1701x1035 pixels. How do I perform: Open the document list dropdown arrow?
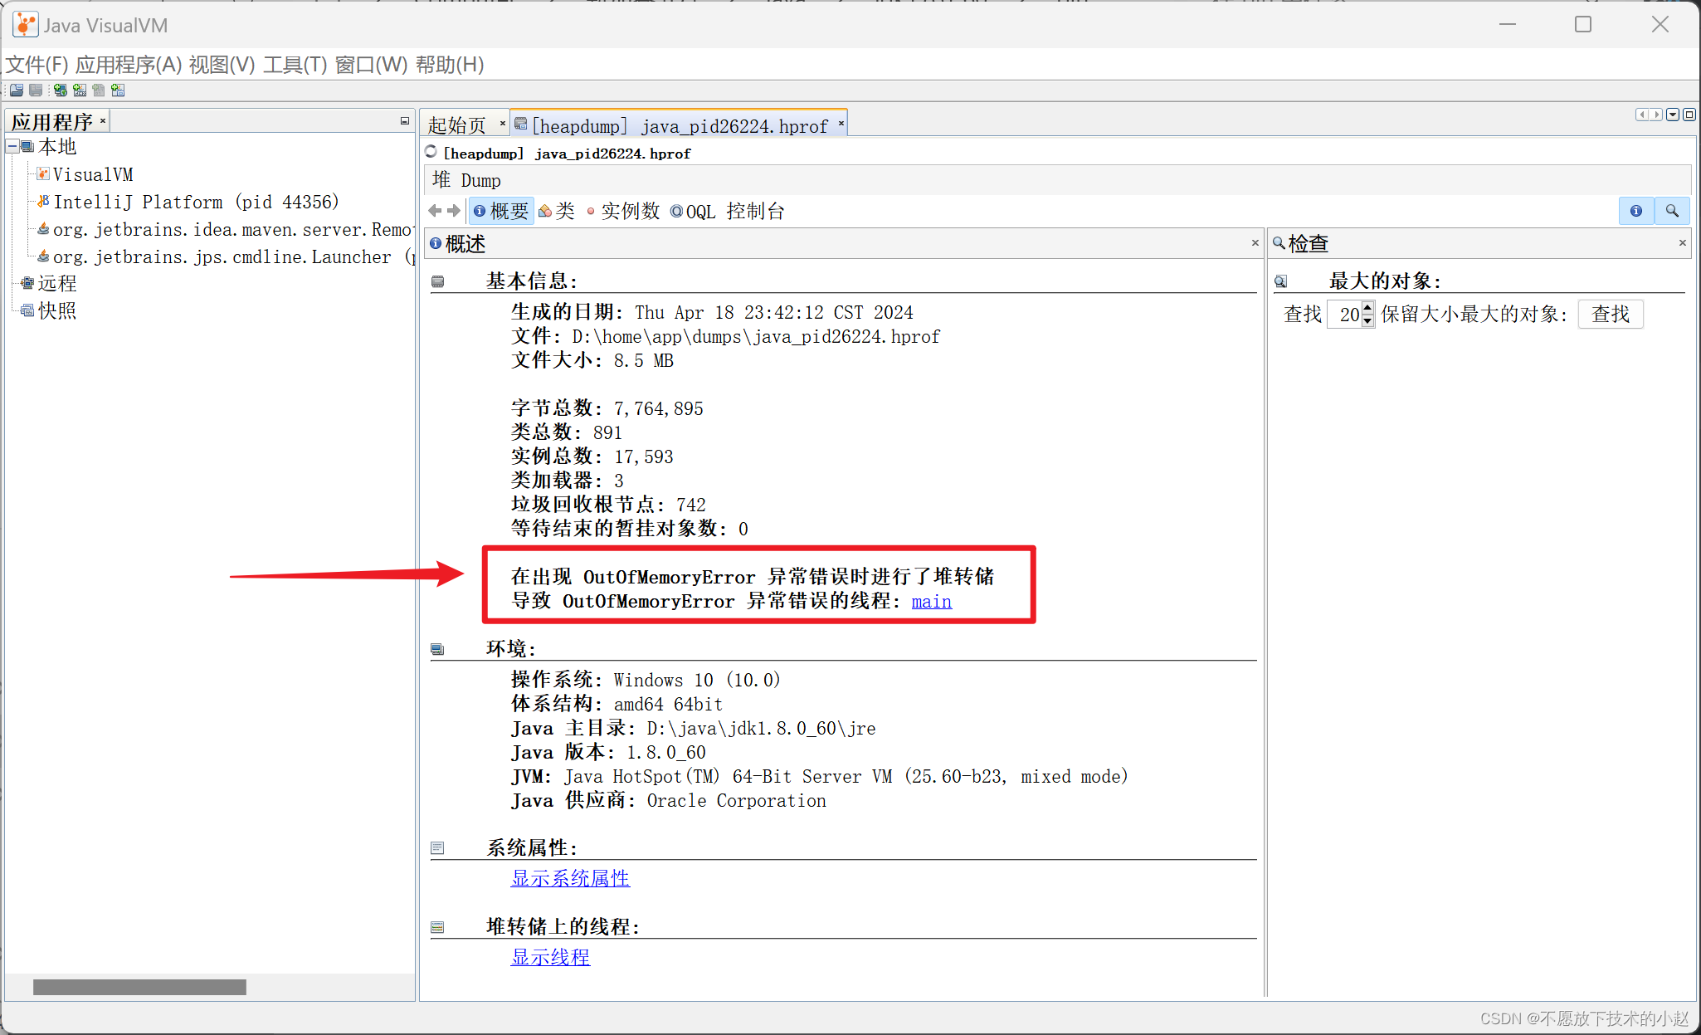click(x=1674, y=115)
